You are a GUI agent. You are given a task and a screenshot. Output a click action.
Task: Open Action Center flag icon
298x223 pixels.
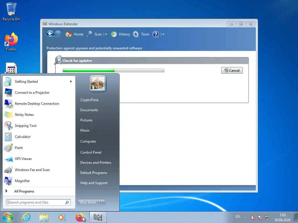click(260, 218)
